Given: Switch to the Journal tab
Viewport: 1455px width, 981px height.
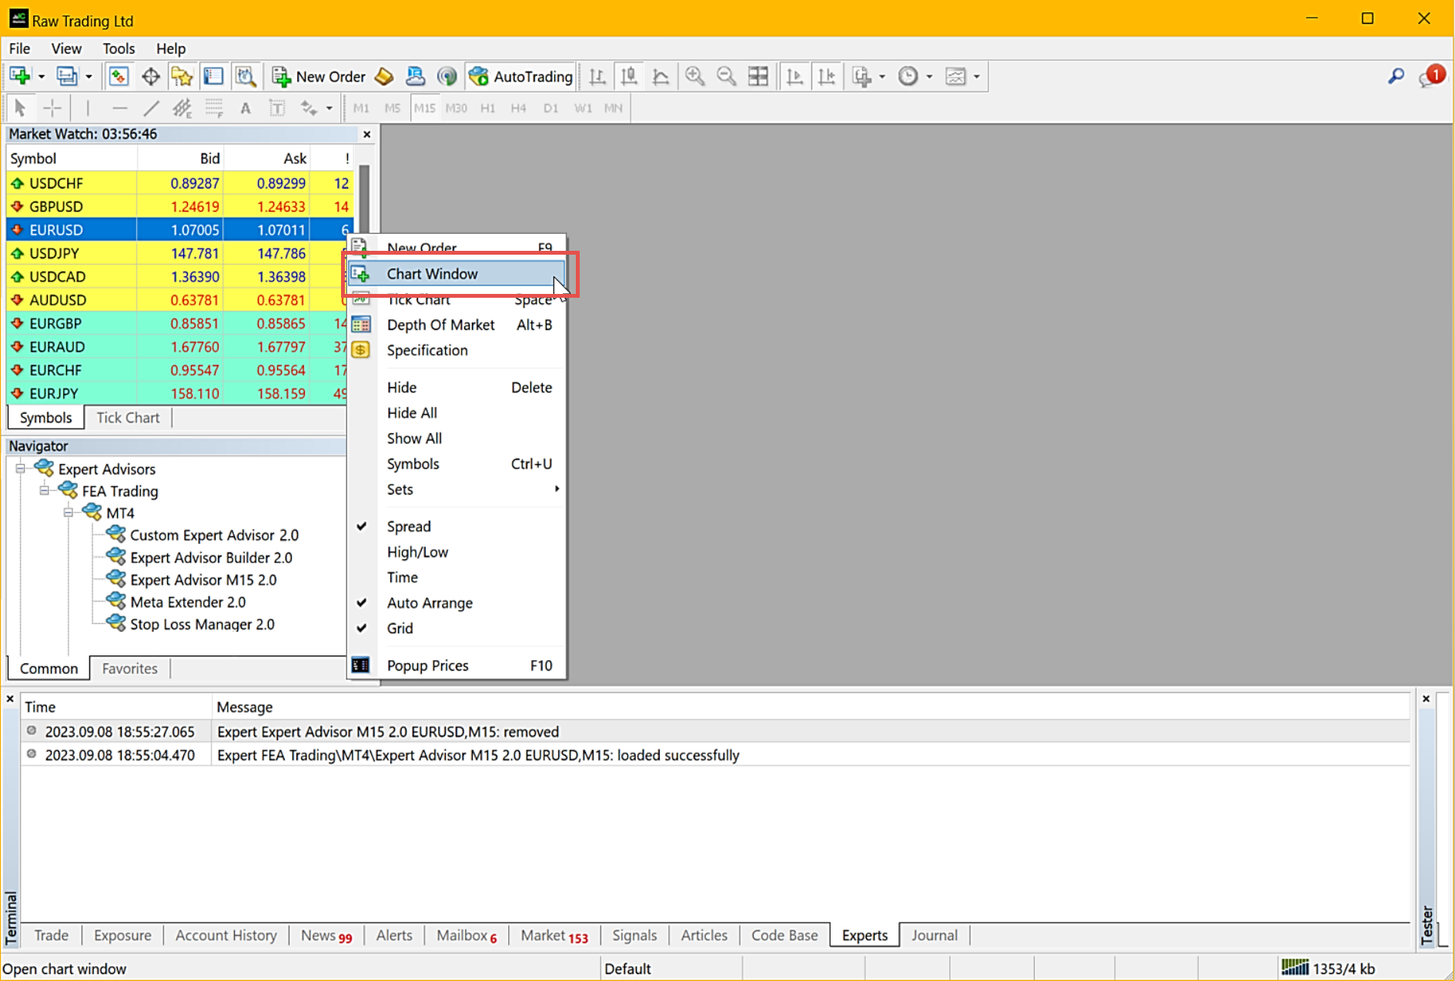Looking at the screenshot, I should pyautogui.click(x=934, y=935).
